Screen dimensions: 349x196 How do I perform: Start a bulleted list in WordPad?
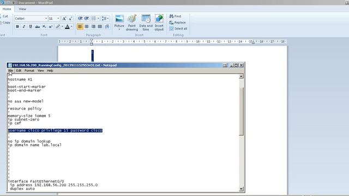coord(94,19)
